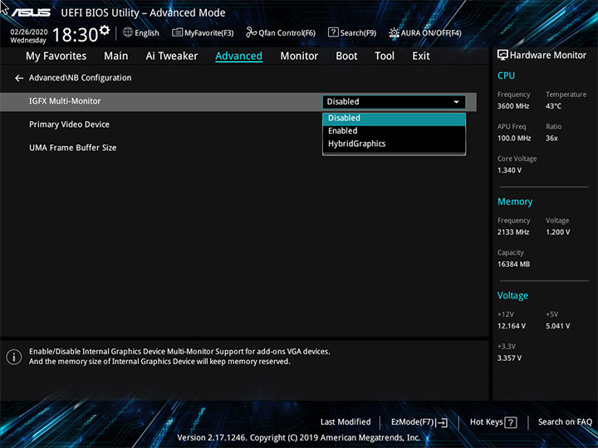This screenshot has width=598, height=448.
Task: Click the CPU section heading
Action: tap(506, 75)
